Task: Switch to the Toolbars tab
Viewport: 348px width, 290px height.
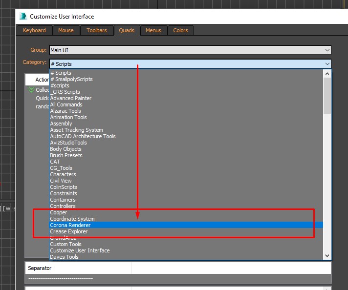Action: pos(97,30)
